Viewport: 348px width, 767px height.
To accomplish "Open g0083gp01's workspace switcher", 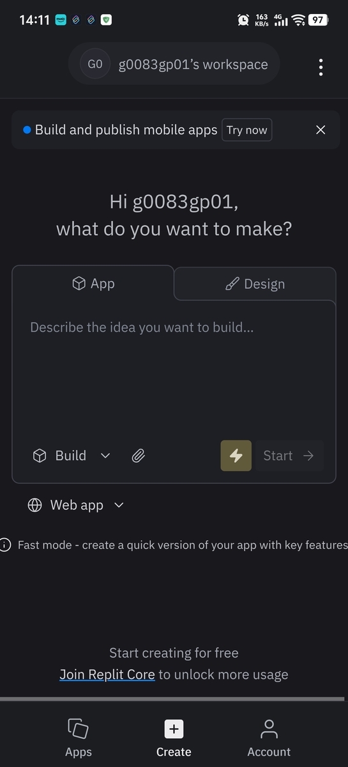I will tap(174, 65).
